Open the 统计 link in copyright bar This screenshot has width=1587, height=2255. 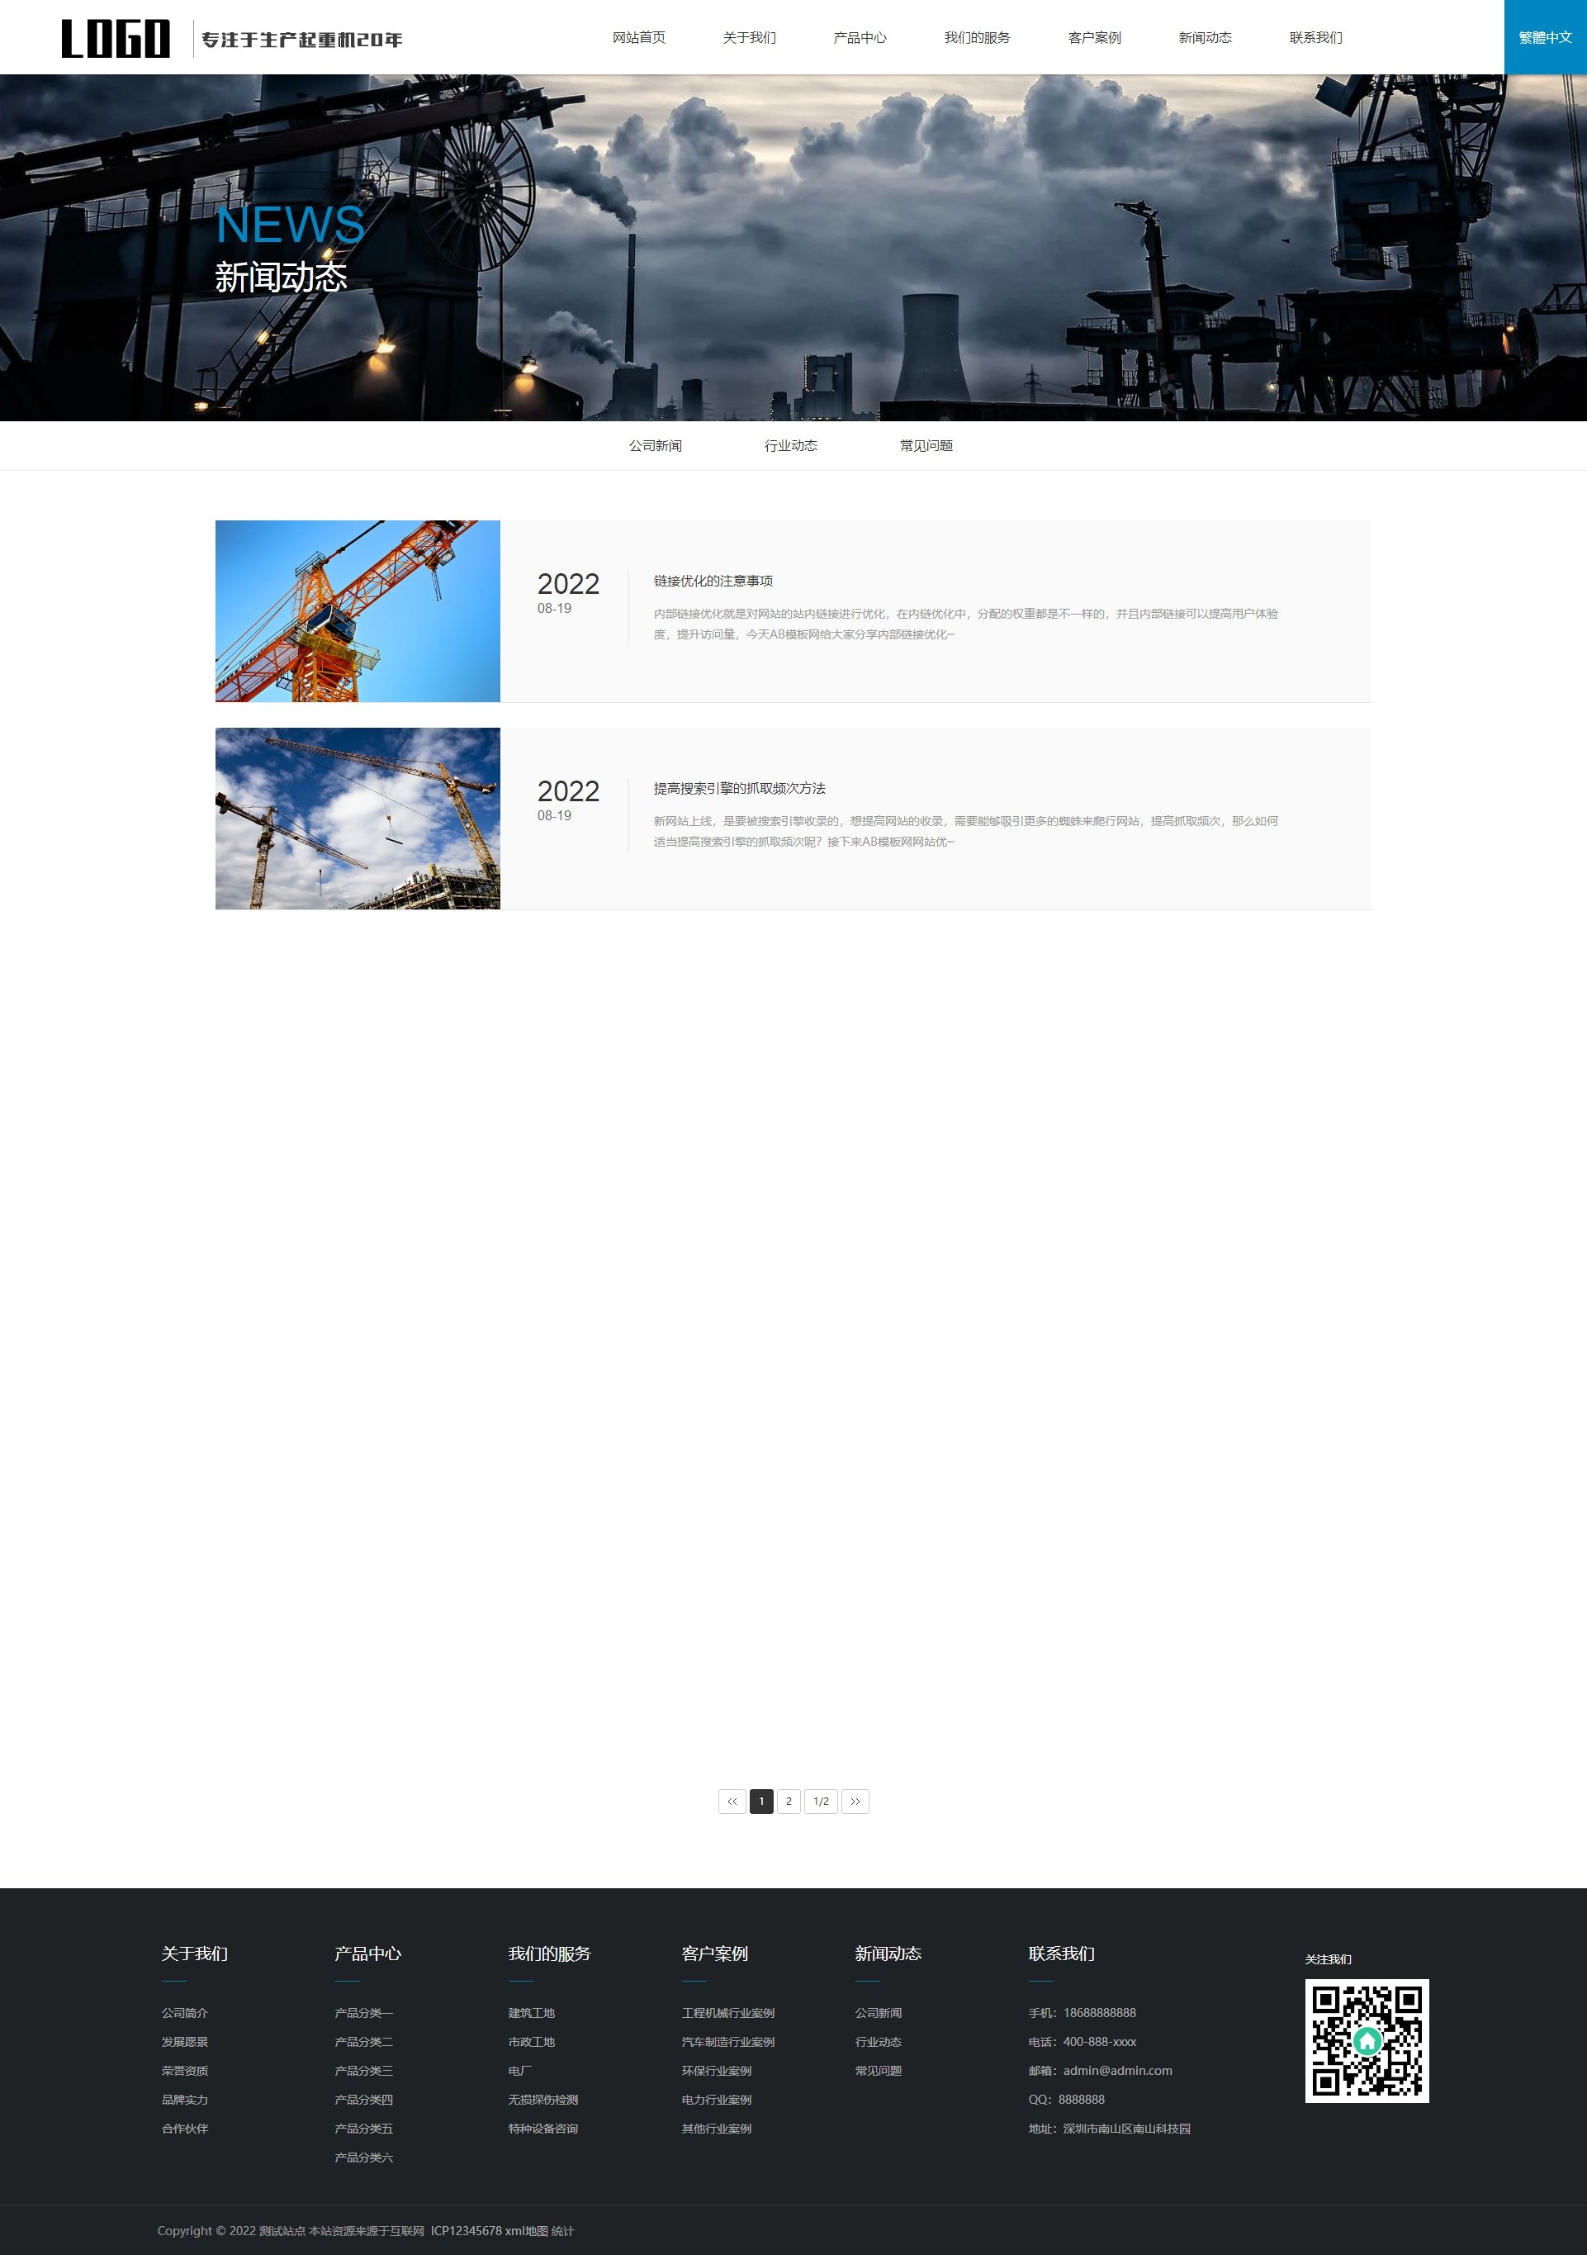pos(563,2230)
